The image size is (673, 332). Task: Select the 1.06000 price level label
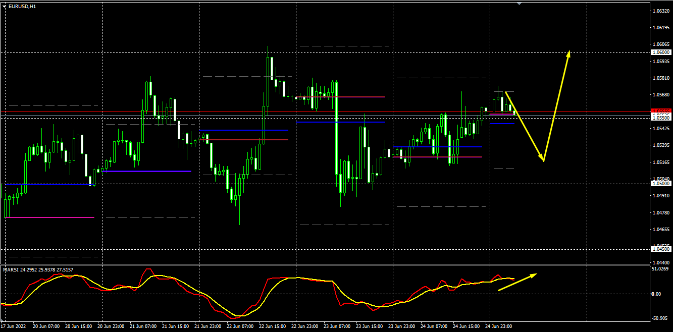[x=661, y=52]
